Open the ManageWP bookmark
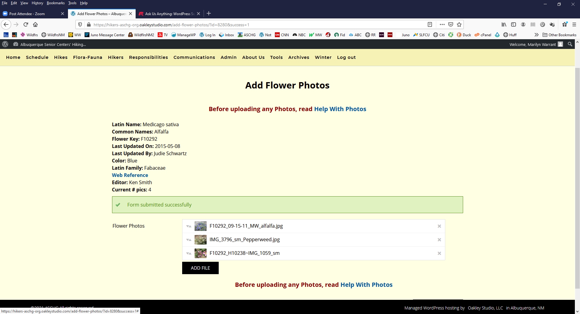The image size is (580, 314). (183, 35)
